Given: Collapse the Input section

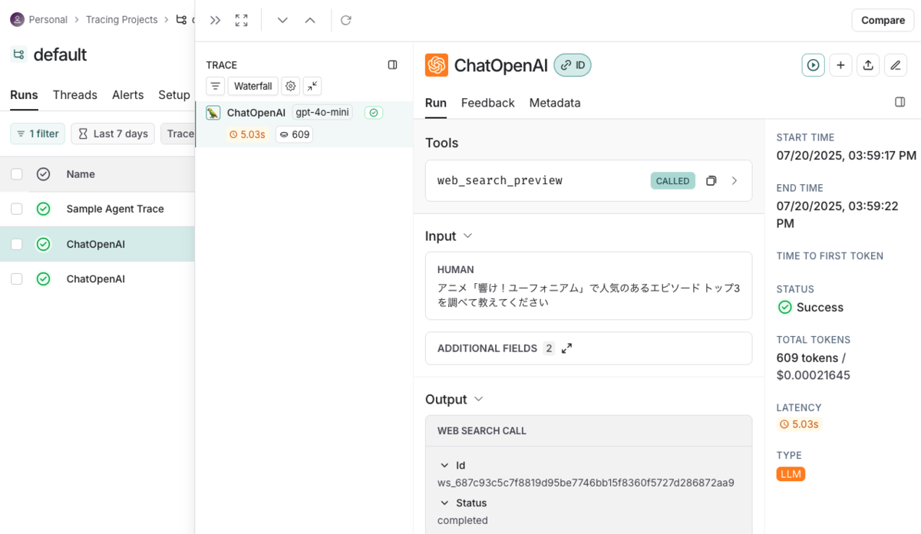Looking at the screenshot, I should click(467, 236).
